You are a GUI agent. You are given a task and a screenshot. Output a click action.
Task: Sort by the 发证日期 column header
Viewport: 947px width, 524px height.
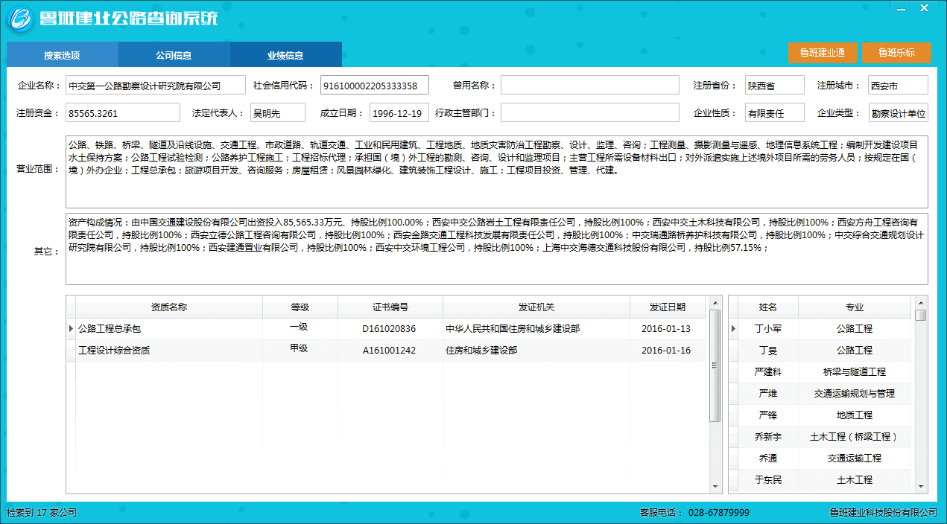coord(667,307)
